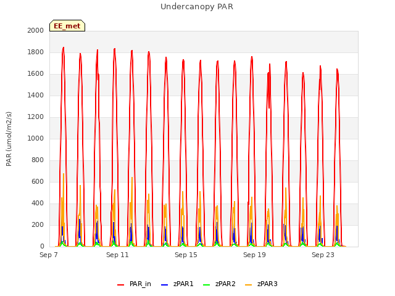Click the 0 y-axis tick label
The image size is (395, 296).
pos(42,247)
